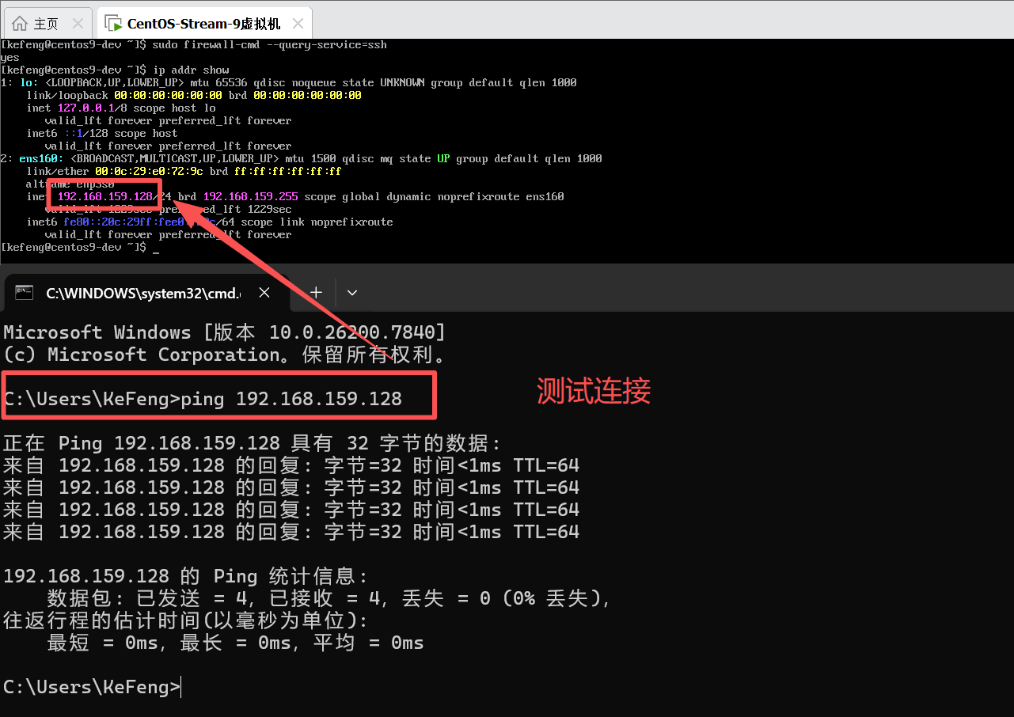Open the terminal profiles dropdown chevron
The width and height of the screenshot is (1014, 717).
(x=352, y=293)
